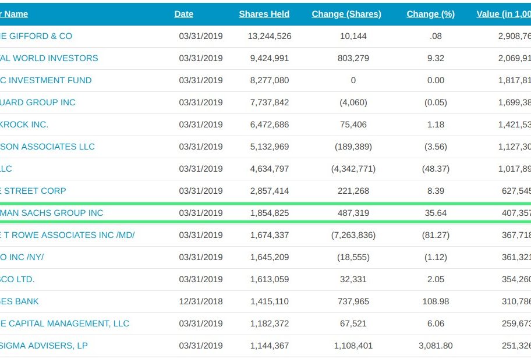Open CAPITAL MANAGEMENT, LLC link
This screenshot has width=531, height=359.
point(65,324)
